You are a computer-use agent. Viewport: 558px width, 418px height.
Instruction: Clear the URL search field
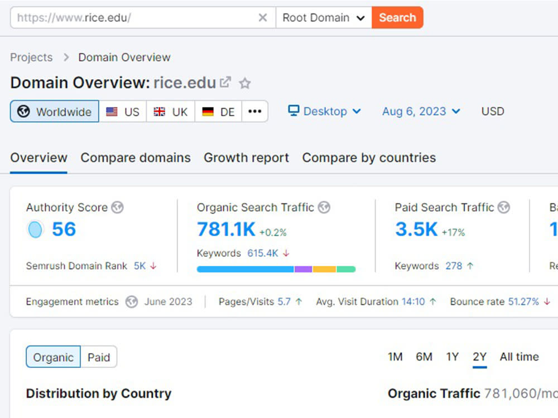(263, 17)
